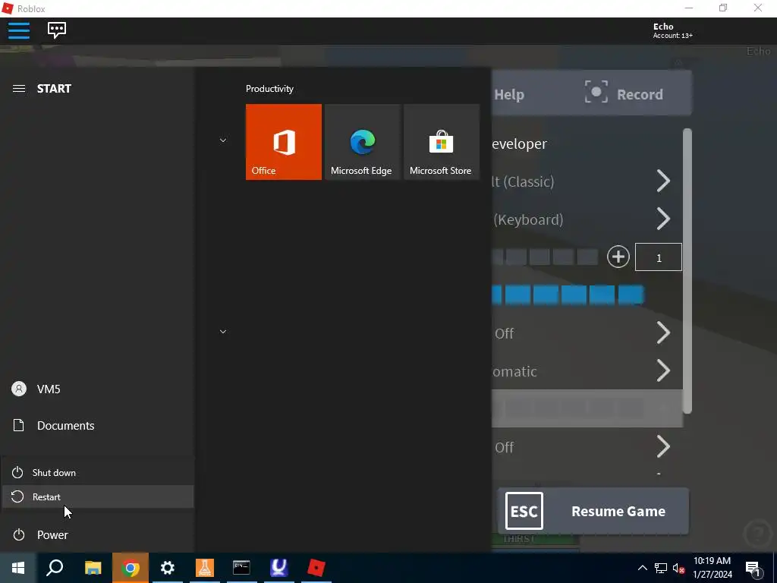Click the Developer setting label

(x=520, y=143)
